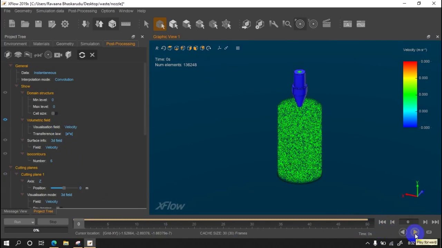The width and height of the screenshot is (442, 248).
Task: Open the Post-Processing menu in menu bar
Action: [x=83, y=11]
